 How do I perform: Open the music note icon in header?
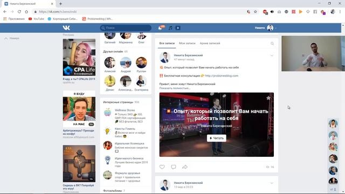pyautogui.click(x=170, y=28)
